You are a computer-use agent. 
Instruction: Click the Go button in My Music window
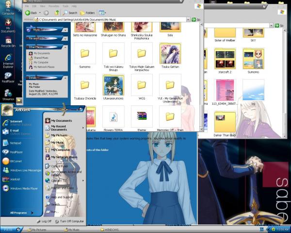[196, 19]
